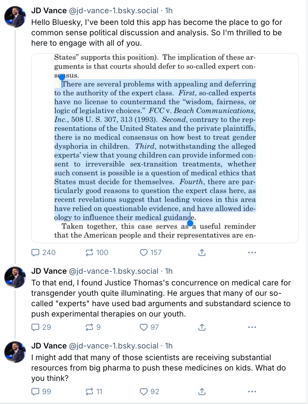308x404 pixels.
Task: Click the first post's profile avatar
Action: [x=15, y=17]
